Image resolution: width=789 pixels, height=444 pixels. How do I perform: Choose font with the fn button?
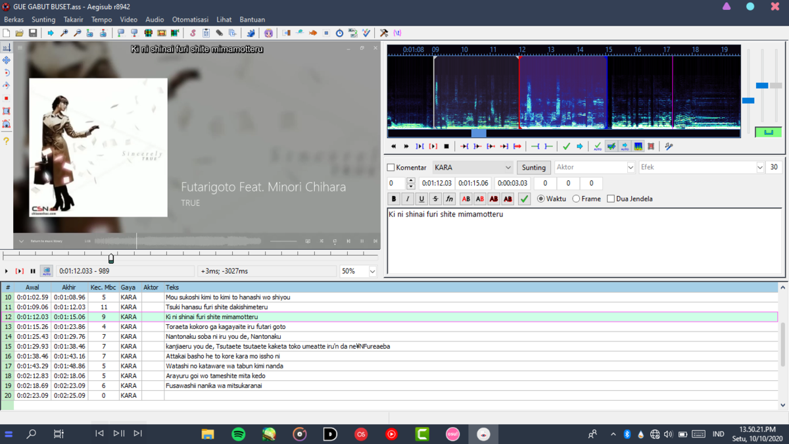click(x=449, y=199)
